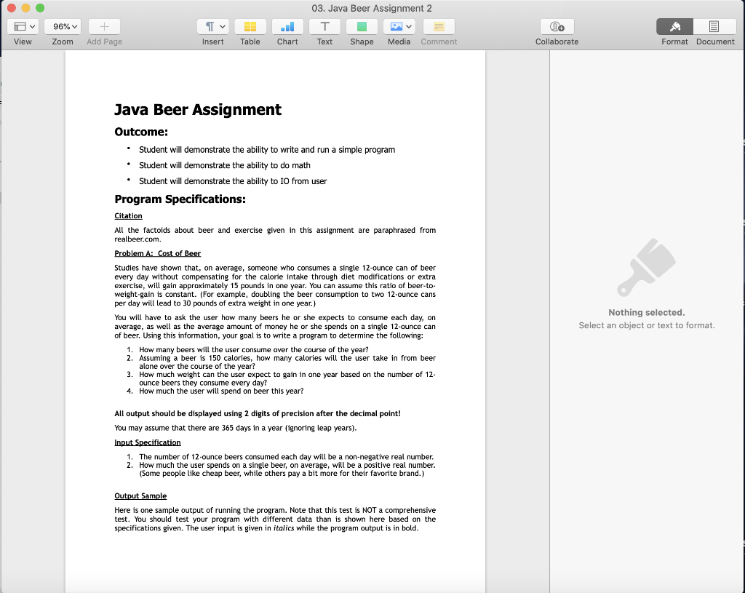Click the View toolbar icon

18,26
